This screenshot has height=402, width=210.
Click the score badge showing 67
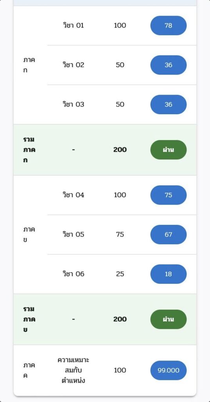coord(169,235)
